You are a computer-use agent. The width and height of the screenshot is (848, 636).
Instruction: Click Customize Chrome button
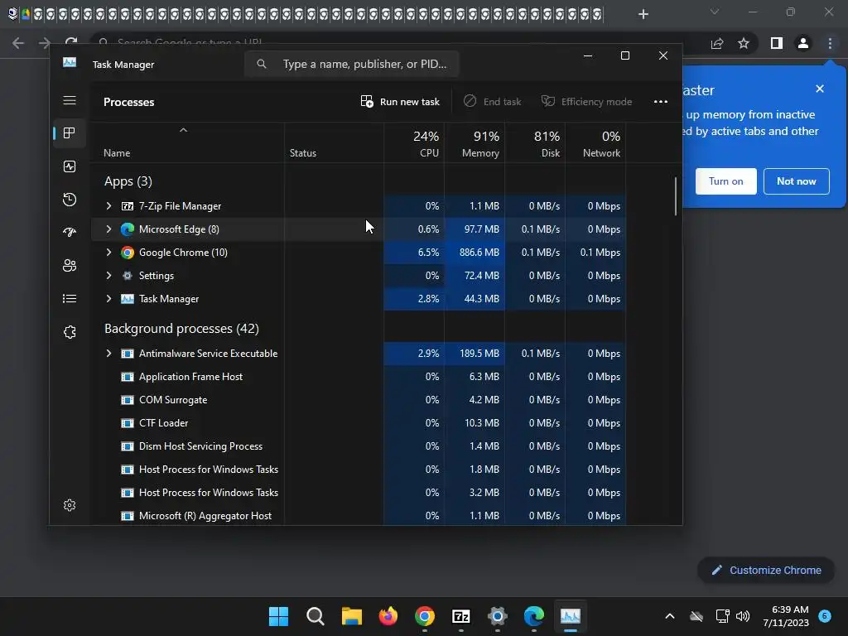766,571
